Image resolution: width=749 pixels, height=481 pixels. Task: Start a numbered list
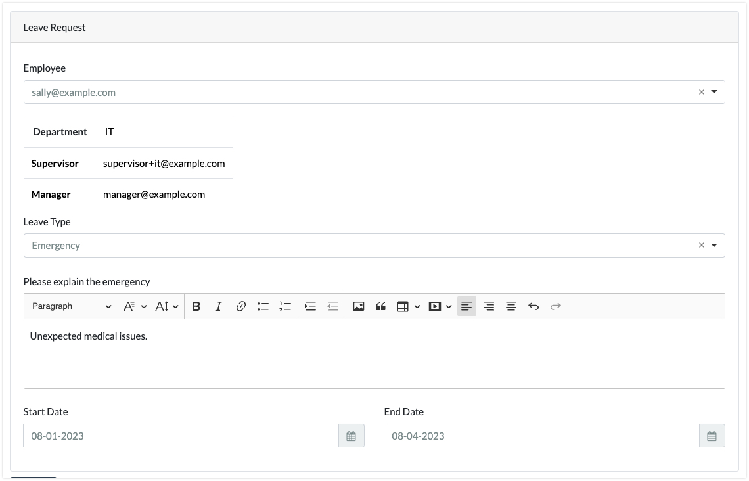click(284, 306)
